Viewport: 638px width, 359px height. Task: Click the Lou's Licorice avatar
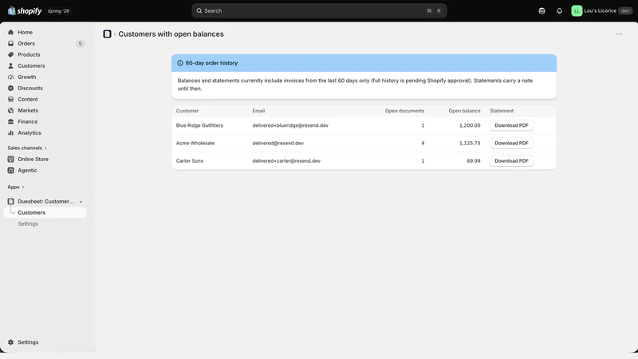coord(577,11)
